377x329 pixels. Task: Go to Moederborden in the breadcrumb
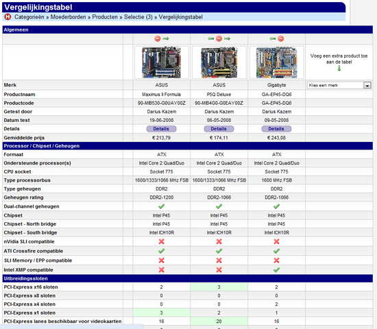(x=69, y=17)
